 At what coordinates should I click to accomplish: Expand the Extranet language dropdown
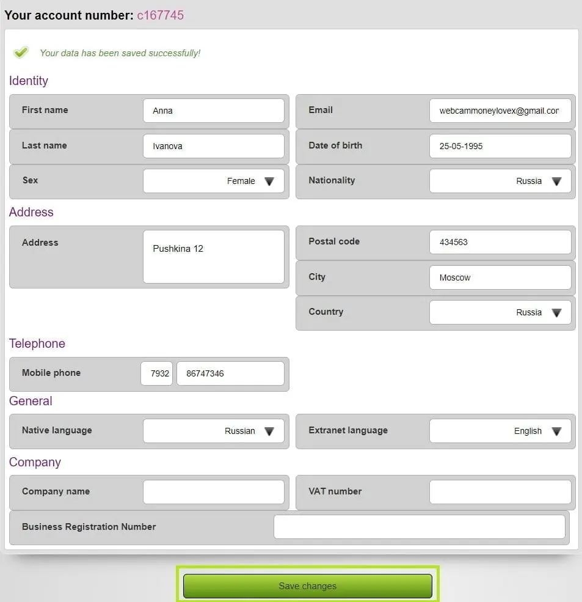click(x=500, y=431)
